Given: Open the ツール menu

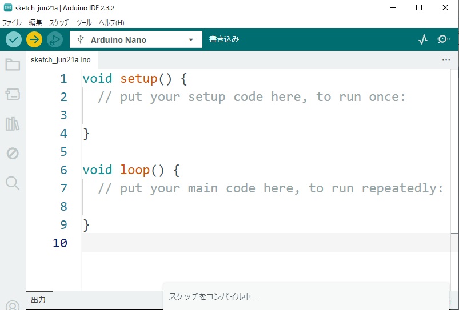Looking at the screenshot, I should click(84, 22).
